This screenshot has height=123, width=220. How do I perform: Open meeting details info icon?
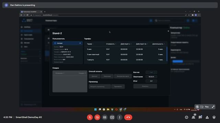click(186, 118)
